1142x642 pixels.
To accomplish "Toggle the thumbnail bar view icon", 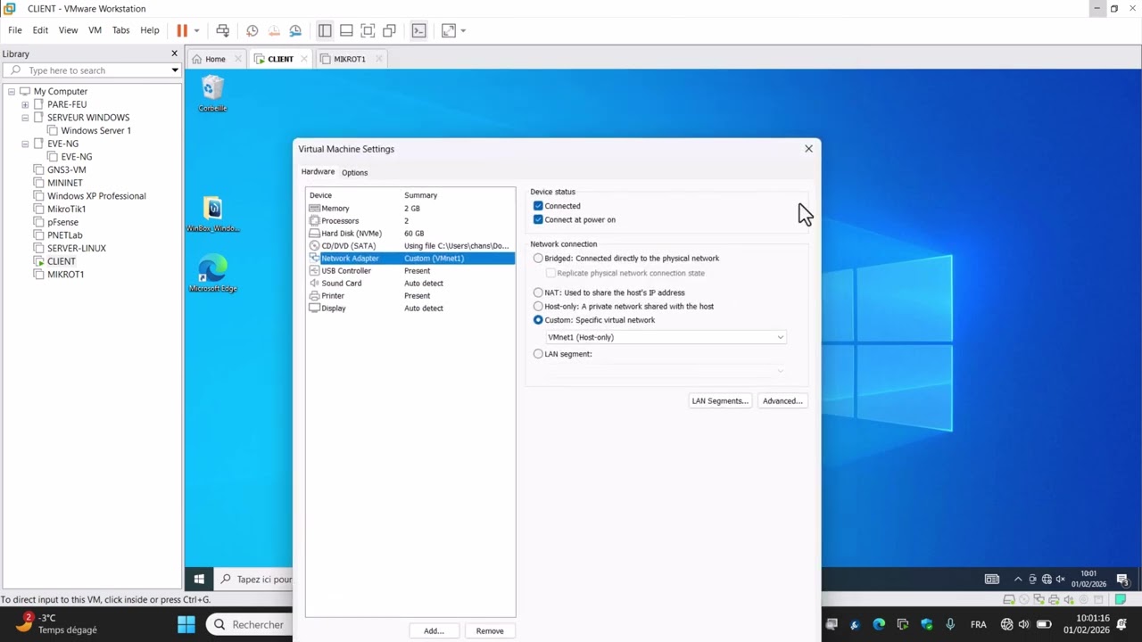I will coord(346,30).
